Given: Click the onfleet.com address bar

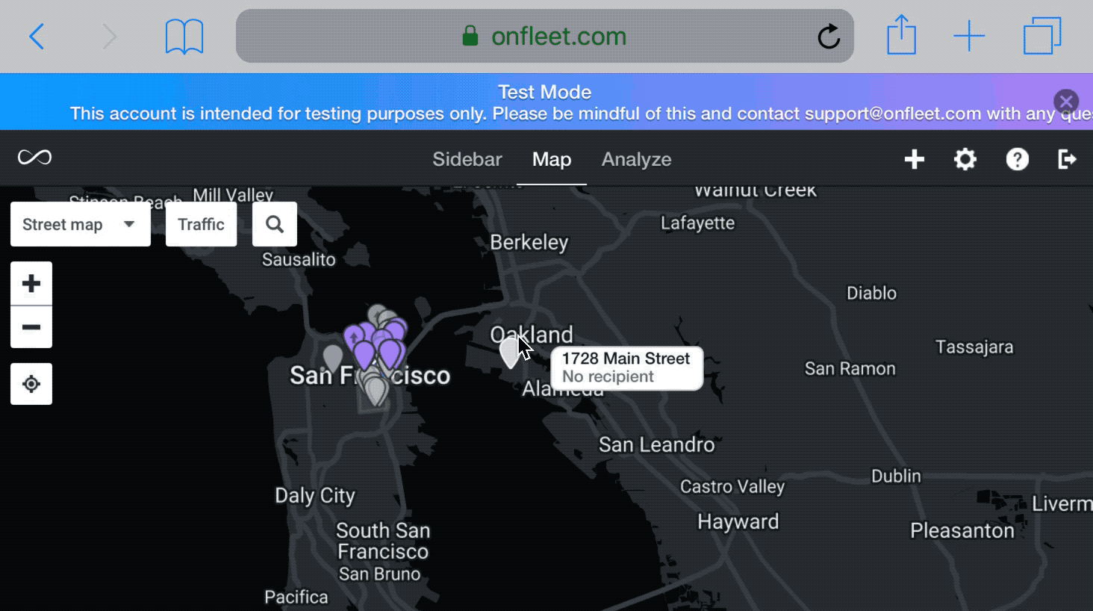Looking at the screenshot, I should coord(545,36).
